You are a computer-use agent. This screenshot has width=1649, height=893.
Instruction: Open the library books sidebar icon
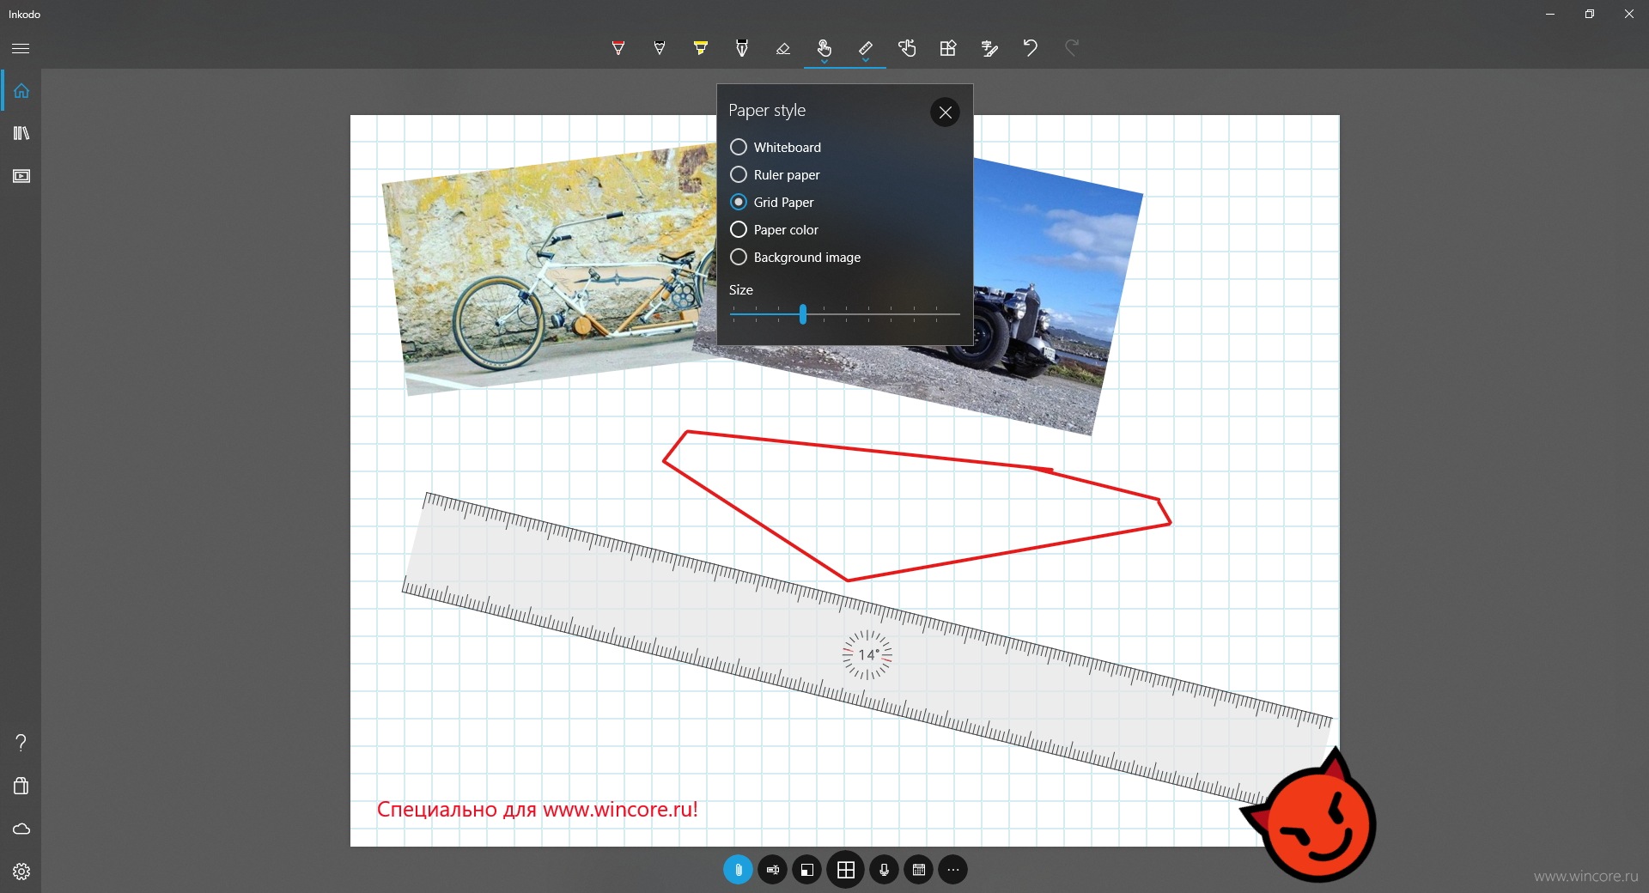21,133
